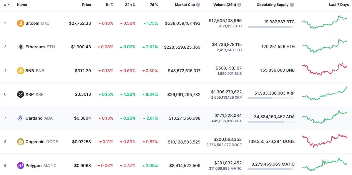Click the Volume(24h) info icon
352x175 pixels.
pos(239,5)
